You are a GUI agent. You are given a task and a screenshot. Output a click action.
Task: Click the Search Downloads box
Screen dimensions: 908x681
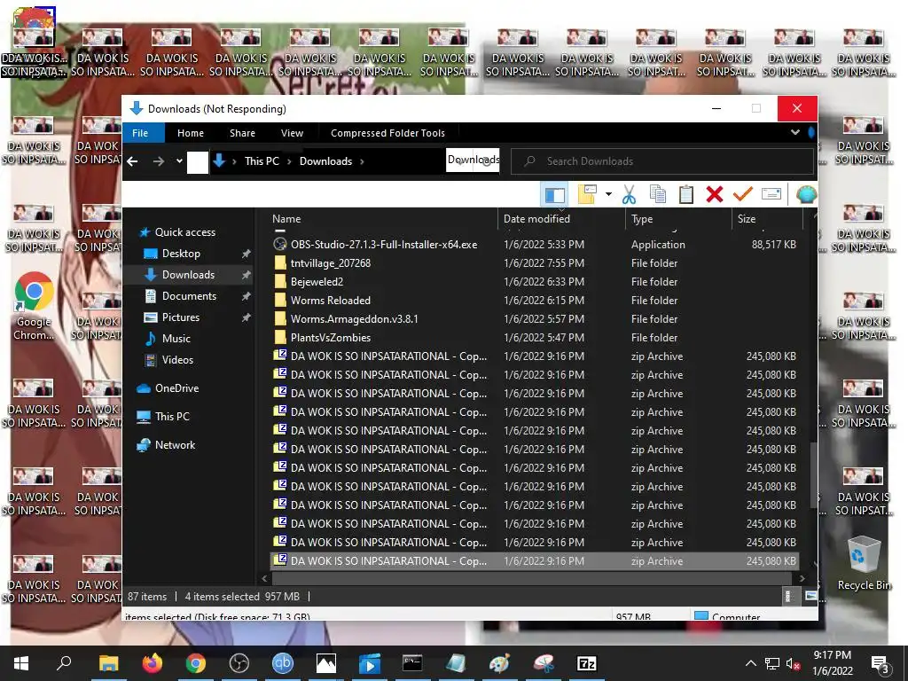coord(661,161)
